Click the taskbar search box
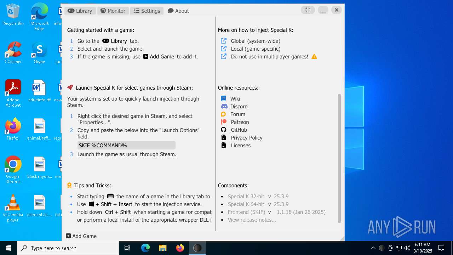 (x=68, y=248)
